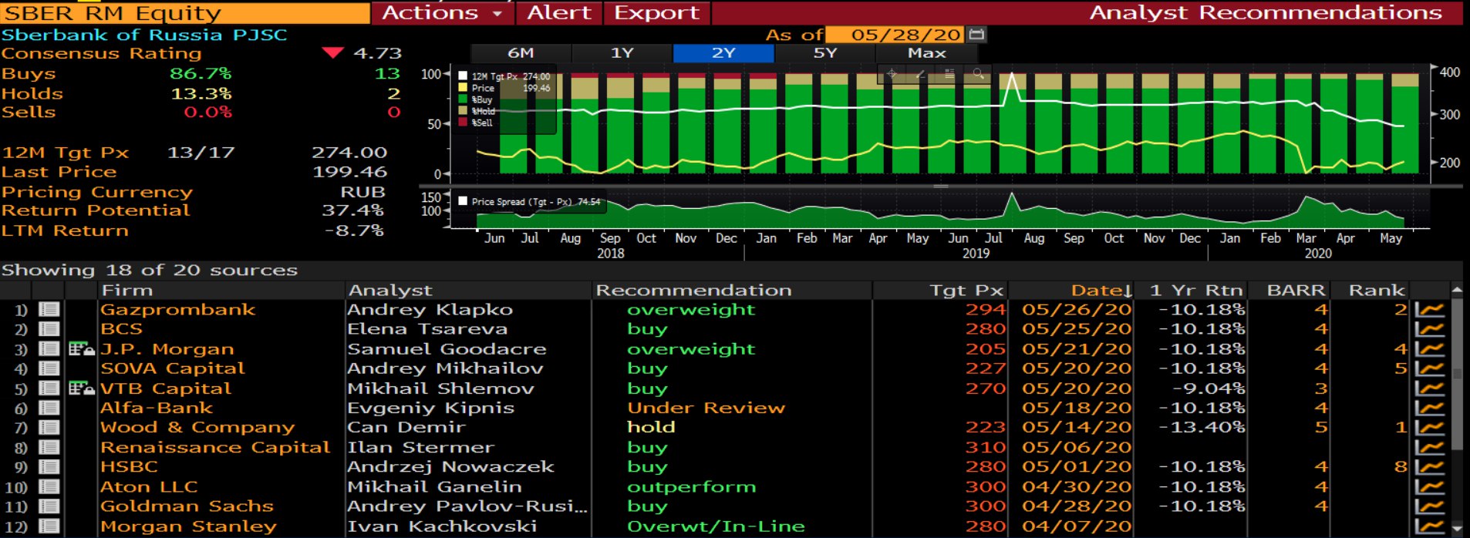The image size is (1470, 538).
Task: Click the Export button
Action: pos(657,13)
